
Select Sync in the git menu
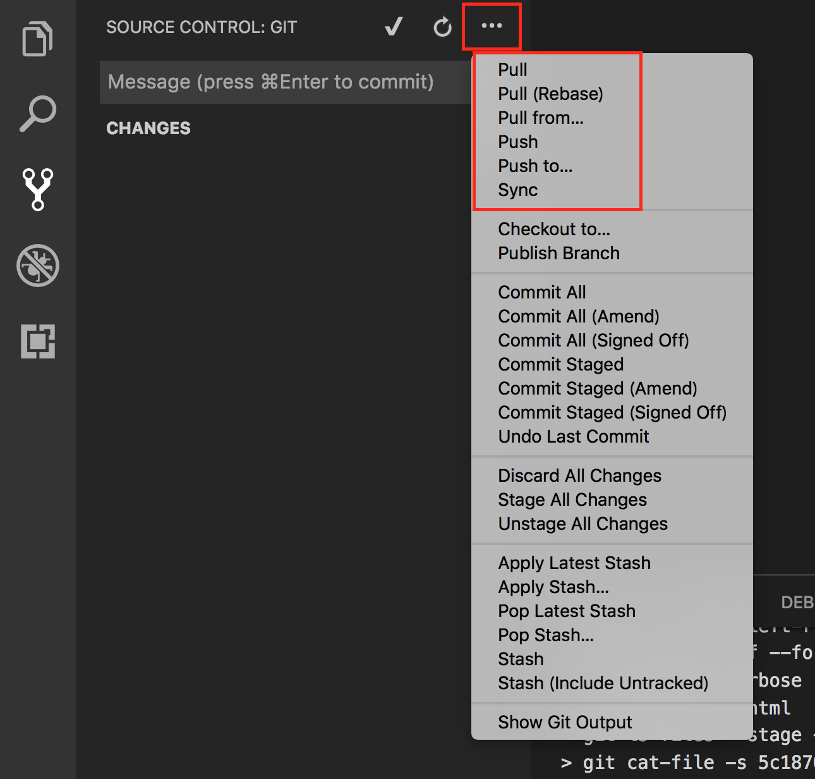(x=517, y=190)
